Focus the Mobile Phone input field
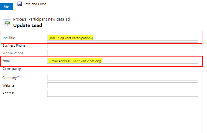This screenshot has height=133, width=207. [x=122, y=53]
